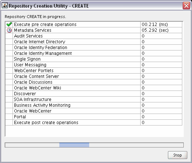Select the Discoverer row
Viewport: 192px width, 163px height.
(x=94, y=94)
